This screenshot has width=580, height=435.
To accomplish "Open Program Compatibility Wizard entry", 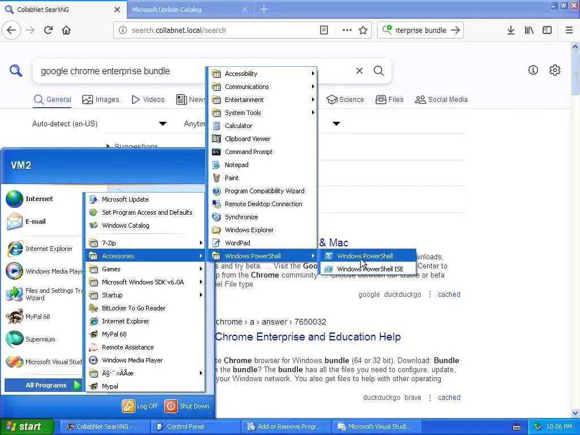I will coord(263,191).
